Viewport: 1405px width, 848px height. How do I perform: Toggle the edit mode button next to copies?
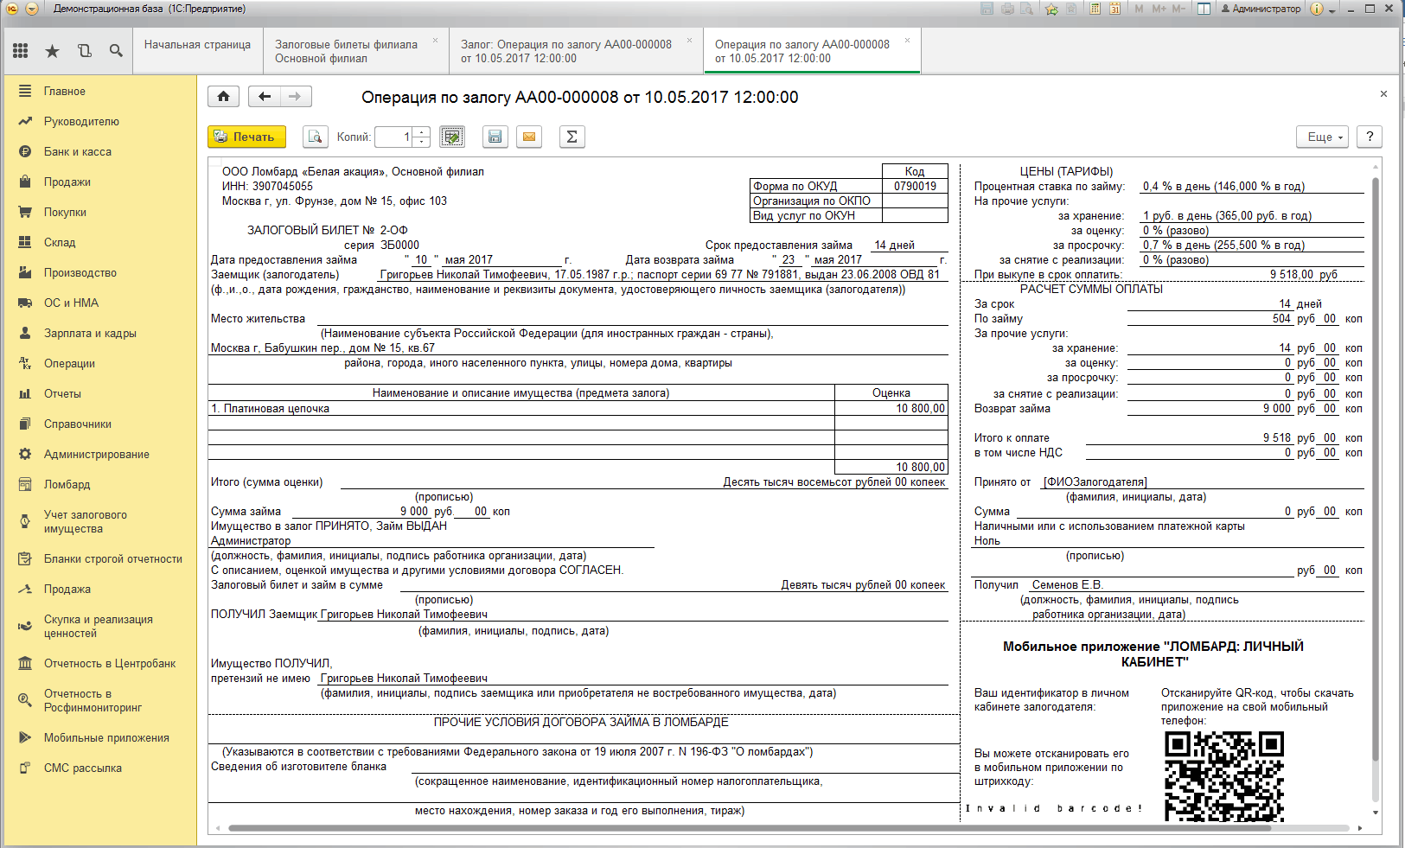tap(452, 137)
